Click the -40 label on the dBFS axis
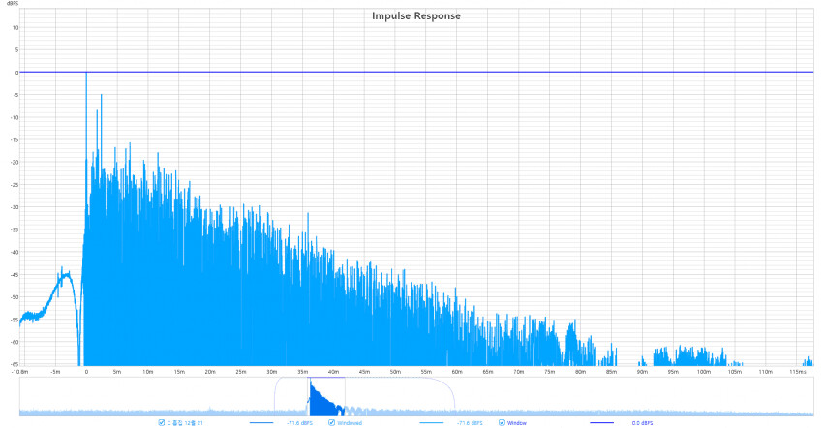 click(15, 252)
